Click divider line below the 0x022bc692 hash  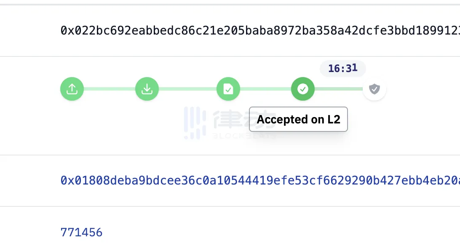point(230,56)
